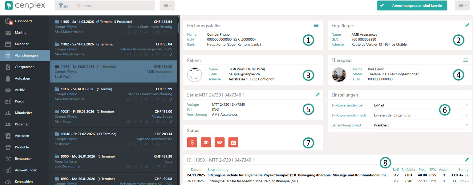The width and height of the screenshot is (473, 185).
Task: Click the filter icon showing 297
Action: [63, 6]
